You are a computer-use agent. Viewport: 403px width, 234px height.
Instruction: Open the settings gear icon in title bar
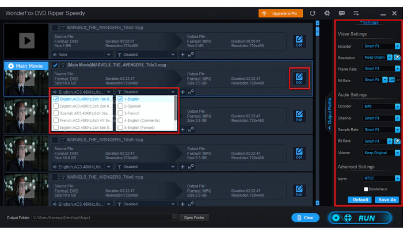[327, 13]
